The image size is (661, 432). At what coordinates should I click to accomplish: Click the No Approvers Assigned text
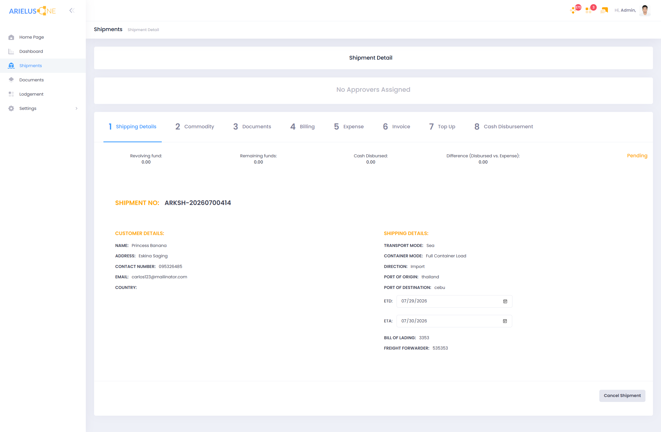coord(373,90)
